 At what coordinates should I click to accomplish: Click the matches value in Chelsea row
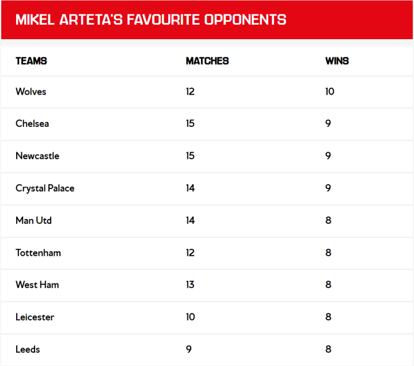point(191,124)
